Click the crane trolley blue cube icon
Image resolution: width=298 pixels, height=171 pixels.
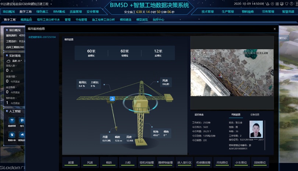[112, 99]
